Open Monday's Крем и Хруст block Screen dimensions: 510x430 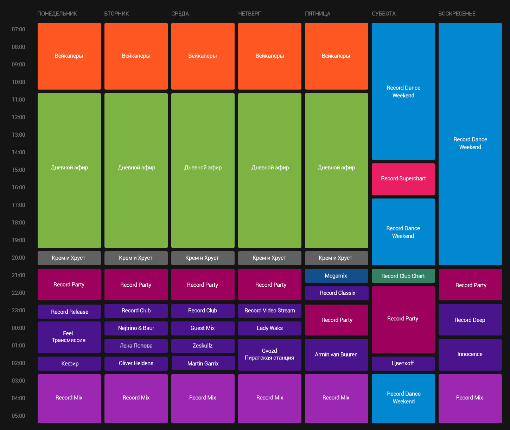coord(69,258)
